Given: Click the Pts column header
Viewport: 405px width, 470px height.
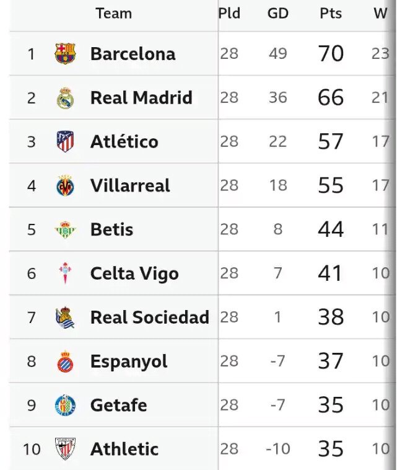Looking at the screenshot, I should (331, 13).
